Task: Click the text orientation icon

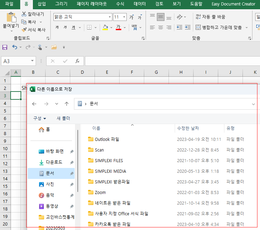Action: tap(179, 17)
